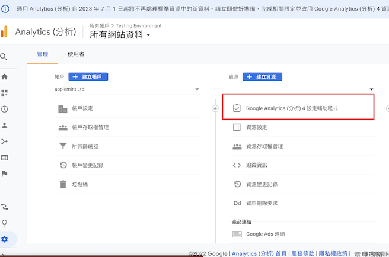Click the 建立資源 button
The width and height of the screenshot is (389, 257).
point(262,77)
